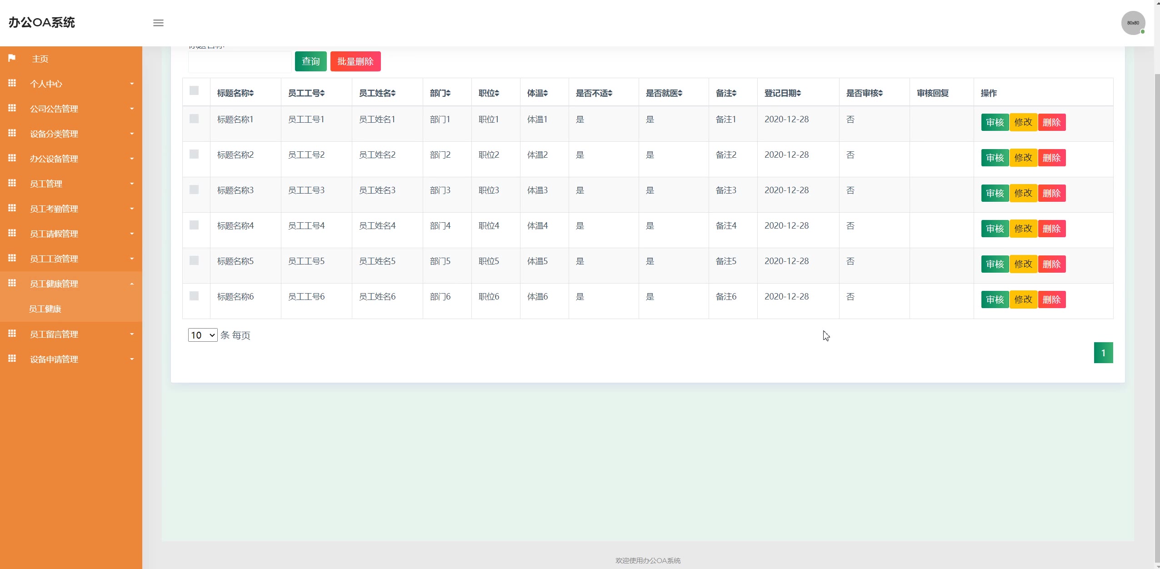The image size is (1160, 569).
Task: Click grid icon next to 个人中心
Action: (x=12, y=83)
